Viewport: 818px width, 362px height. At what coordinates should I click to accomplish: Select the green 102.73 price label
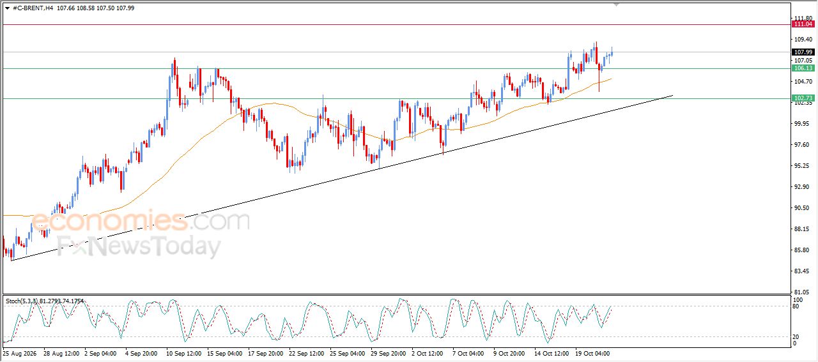tap(803, 98)
